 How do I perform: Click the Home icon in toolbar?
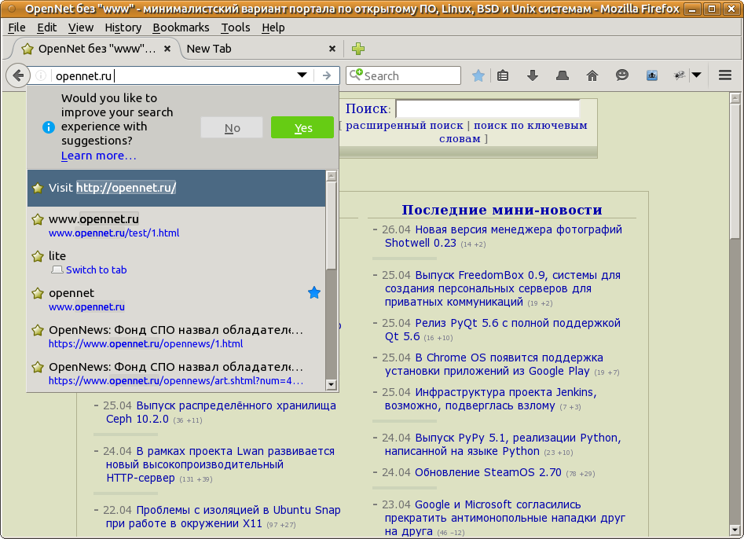tap(592, 76)
